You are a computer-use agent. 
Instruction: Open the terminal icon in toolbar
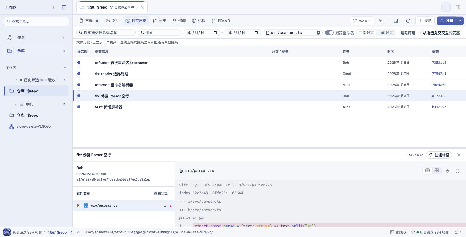(395, 21)
